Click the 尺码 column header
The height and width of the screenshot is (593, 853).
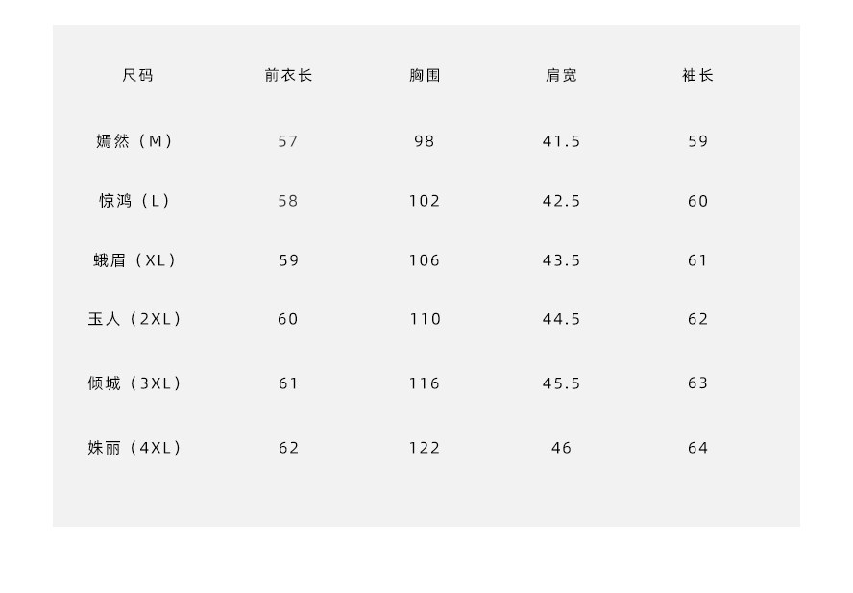pos(137,75)
